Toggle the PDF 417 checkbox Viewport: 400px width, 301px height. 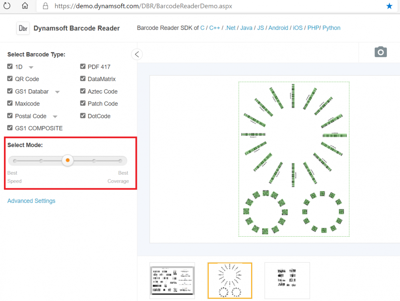(83, 66)
